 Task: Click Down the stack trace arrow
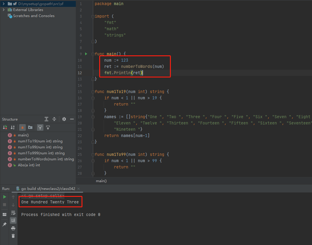tap(13, 205)
